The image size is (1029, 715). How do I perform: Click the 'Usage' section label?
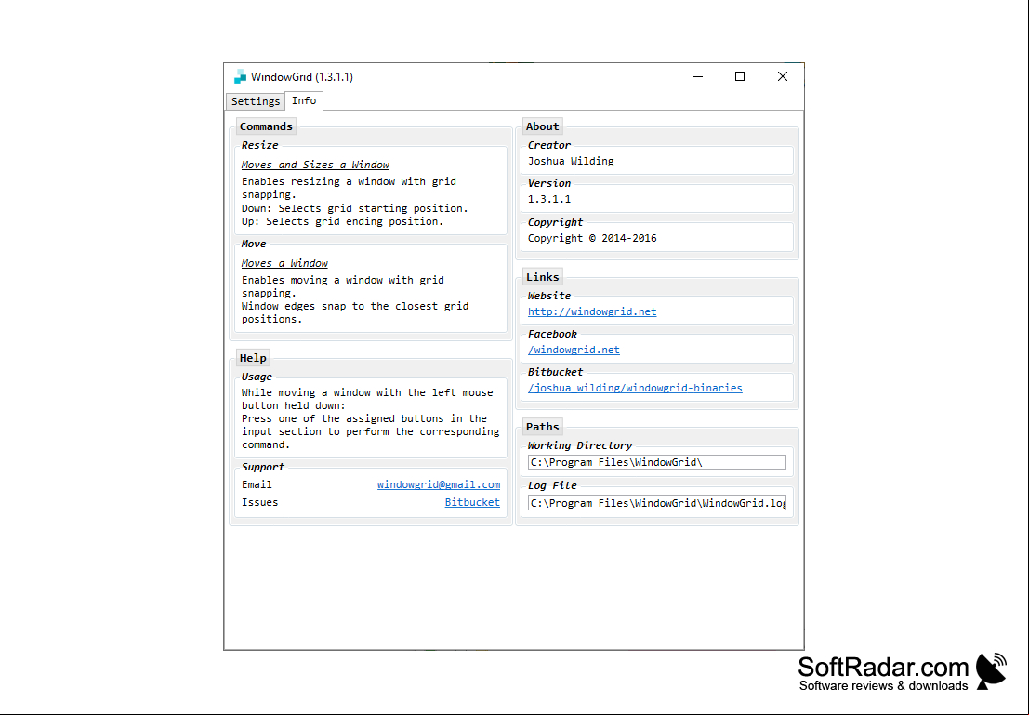[256, 377]
